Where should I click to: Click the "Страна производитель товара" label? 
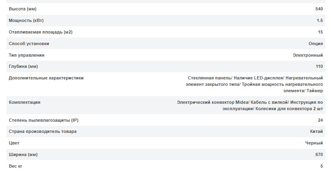(43, 132)
